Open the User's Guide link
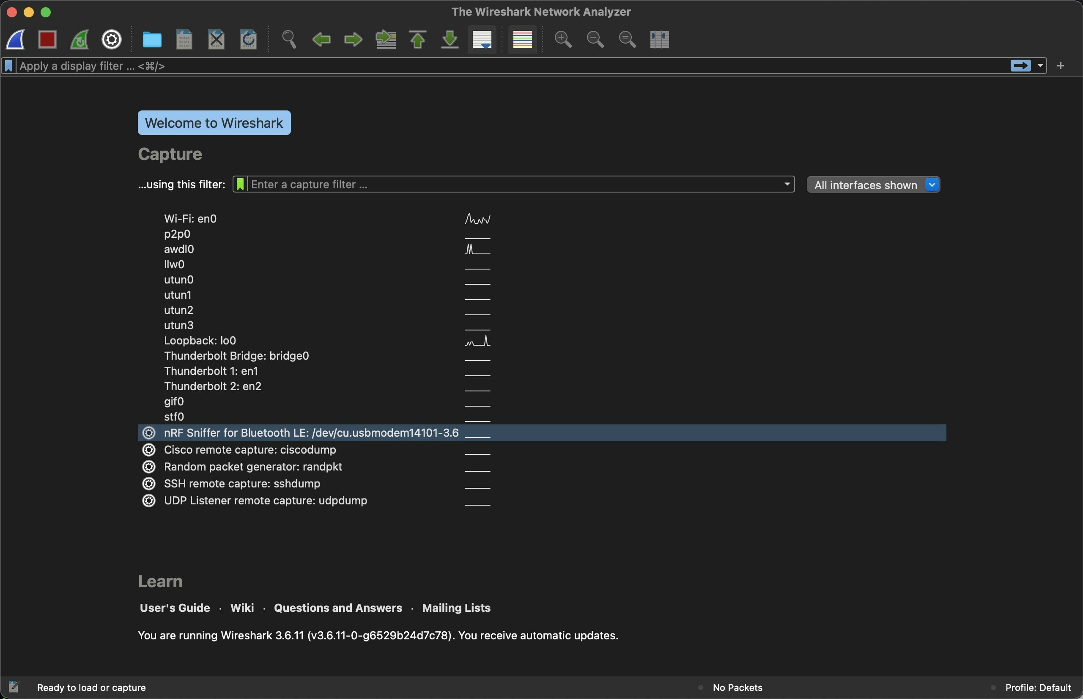1083x699 pixels. pos(175,608)
